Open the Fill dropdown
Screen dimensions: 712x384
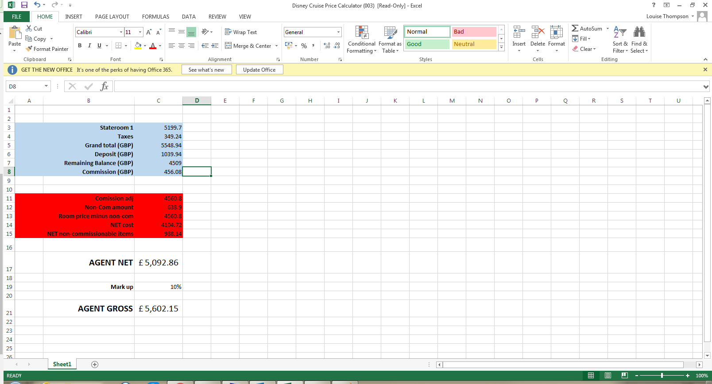[581, 38]
